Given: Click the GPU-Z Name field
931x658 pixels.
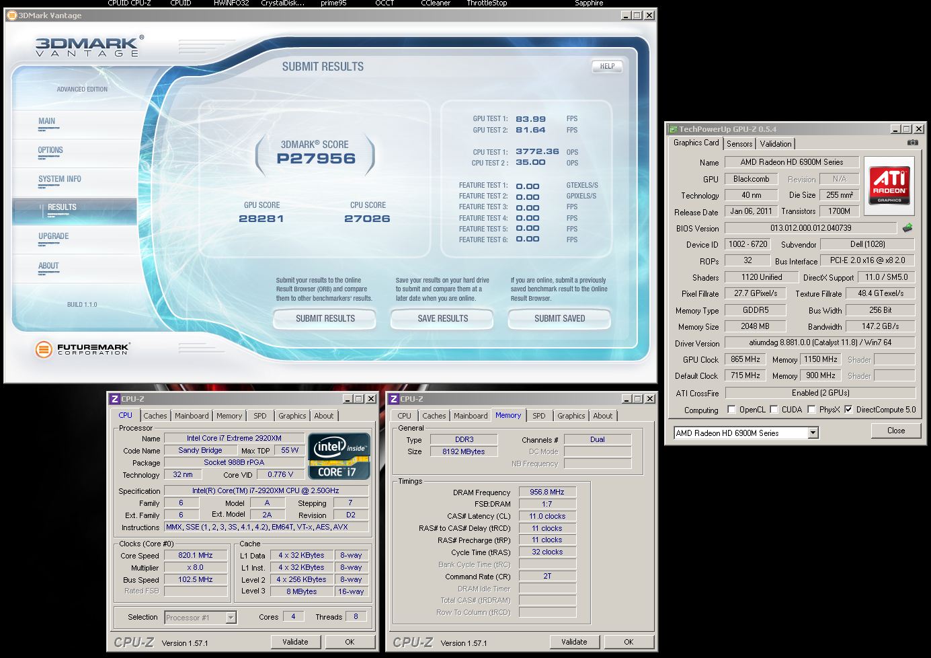Looking at the screenshot, I should (791, 162).
